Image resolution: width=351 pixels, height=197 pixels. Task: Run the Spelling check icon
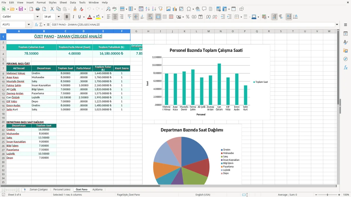pyautogui.click(x=114, y=9)
